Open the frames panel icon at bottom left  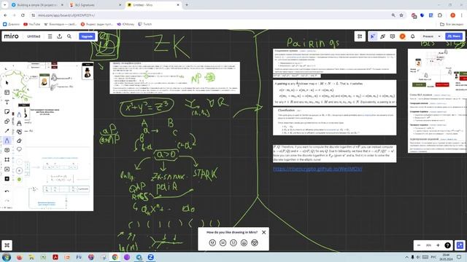click(7, 245)
